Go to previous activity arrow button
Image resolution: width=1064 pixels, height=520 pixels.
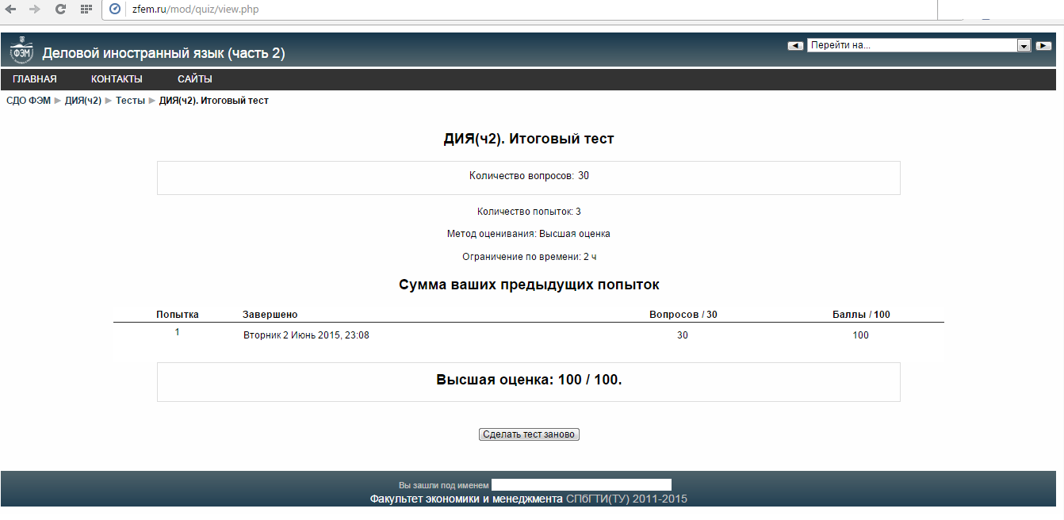pos(795,46)
